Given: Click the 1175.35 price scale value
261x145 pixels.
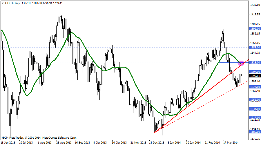Looking at the screenshot, I should tap(255, 139).
